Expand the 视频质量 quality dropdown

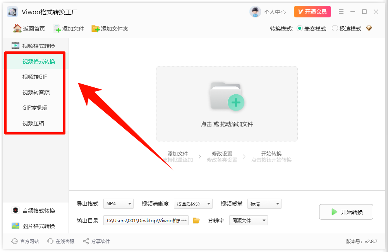(x=264, y=204)
